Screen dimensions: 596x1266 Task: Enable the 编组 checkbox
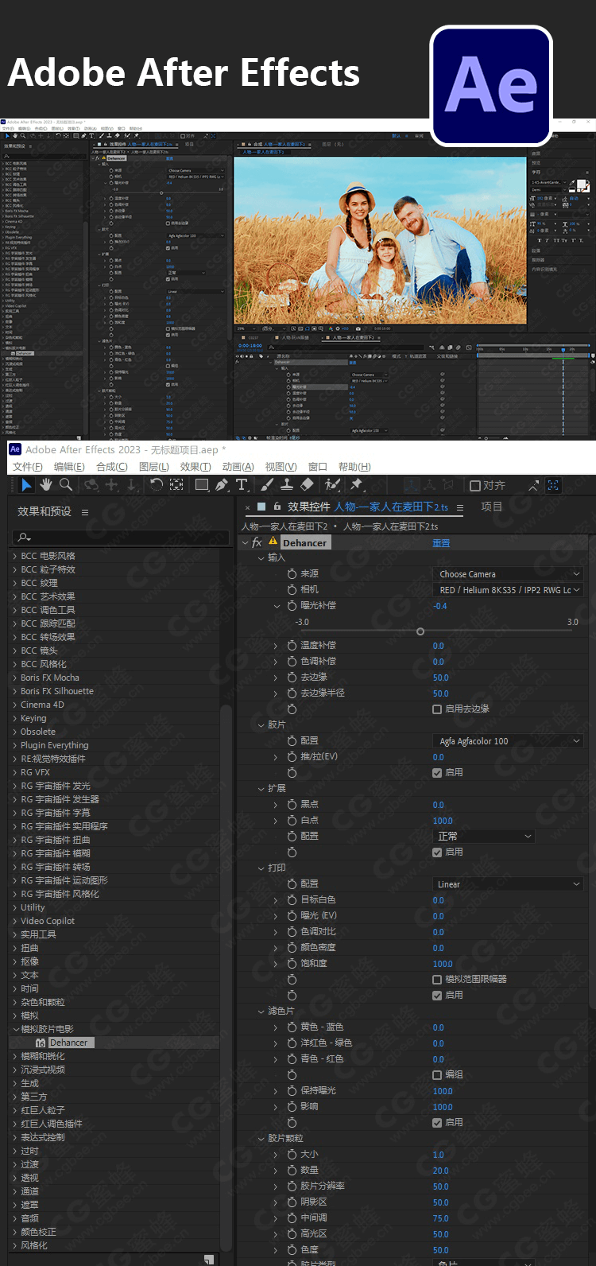pyautogui.click(x=437, y=1075)
